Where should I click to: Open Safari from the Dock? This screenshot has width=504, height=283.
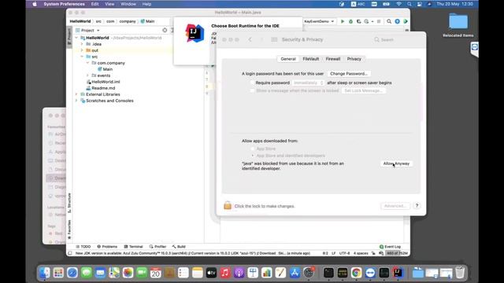(x=72, y=273)
